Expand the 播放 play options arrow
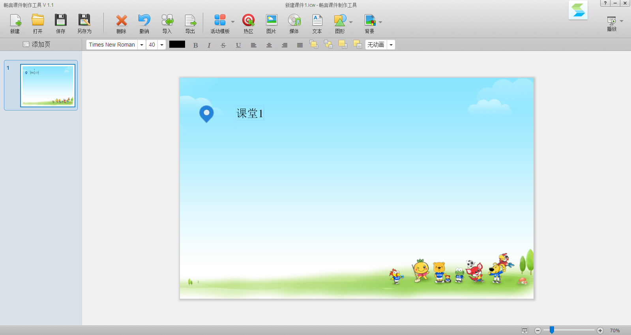The width and height of the screenshot is (631, 335). (622, 21)
